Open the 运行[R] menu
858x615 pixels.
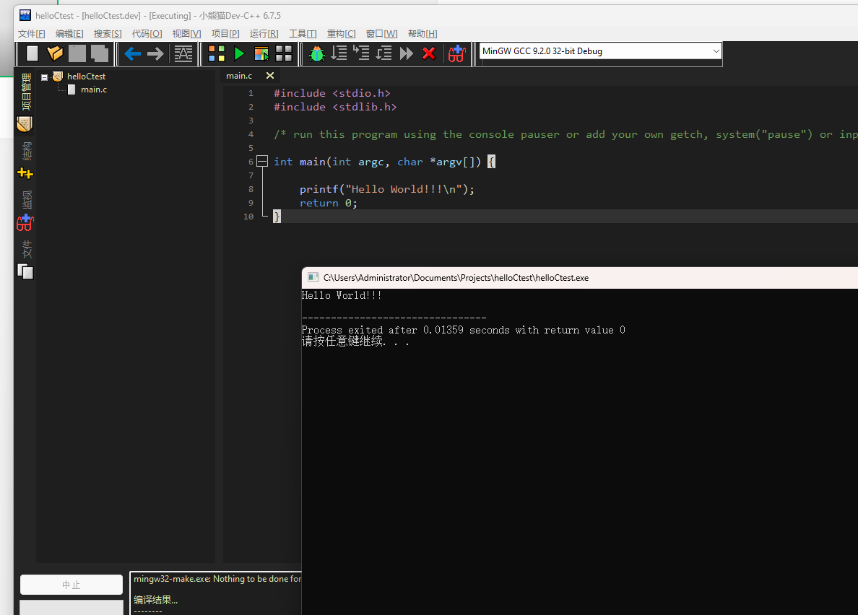coord(264,34)
